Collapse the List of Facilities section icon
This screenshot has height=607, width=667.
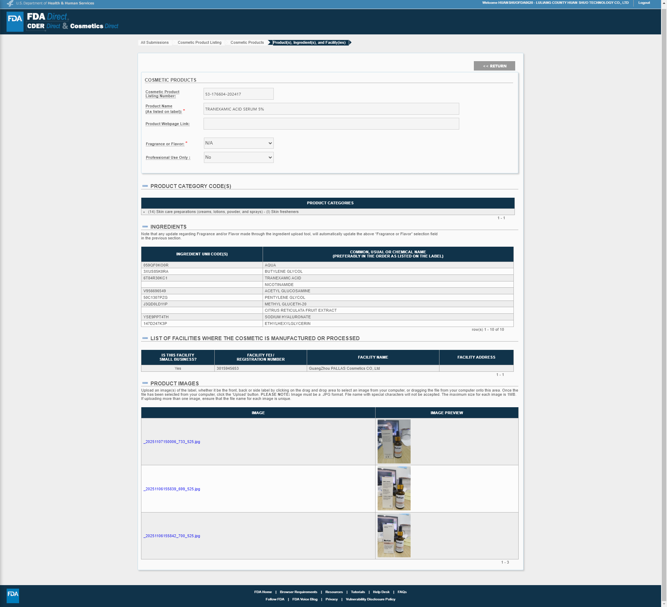(145, 338)
